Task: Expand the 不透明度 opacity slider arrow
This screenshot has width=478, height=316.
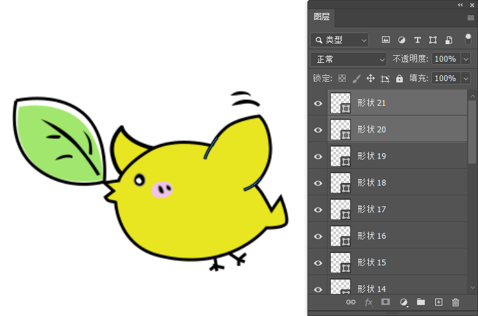Action: click(x=466, y=59)
